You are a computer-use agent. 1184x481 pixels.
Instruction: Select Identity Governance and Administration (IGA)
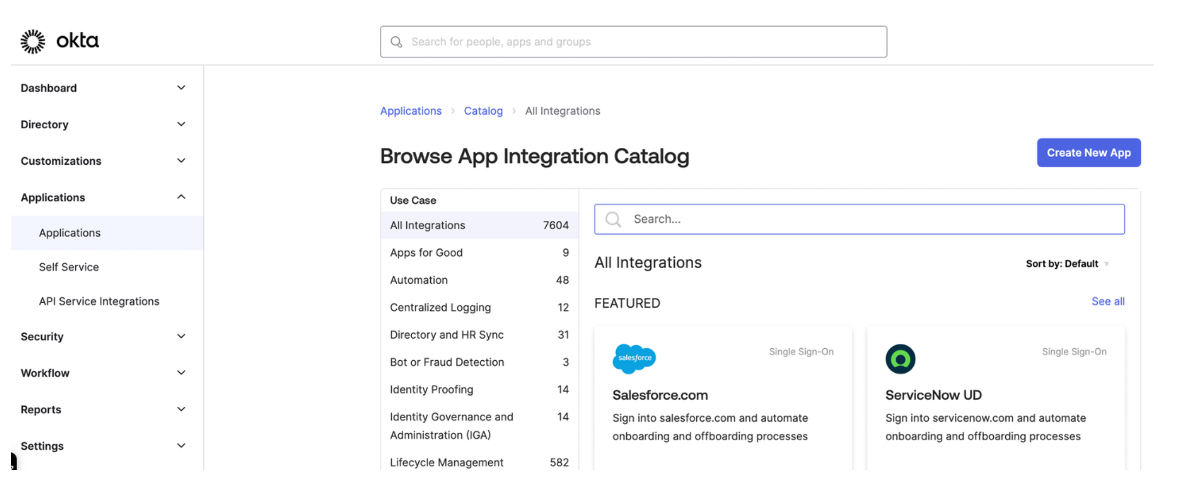coord(480,426)
